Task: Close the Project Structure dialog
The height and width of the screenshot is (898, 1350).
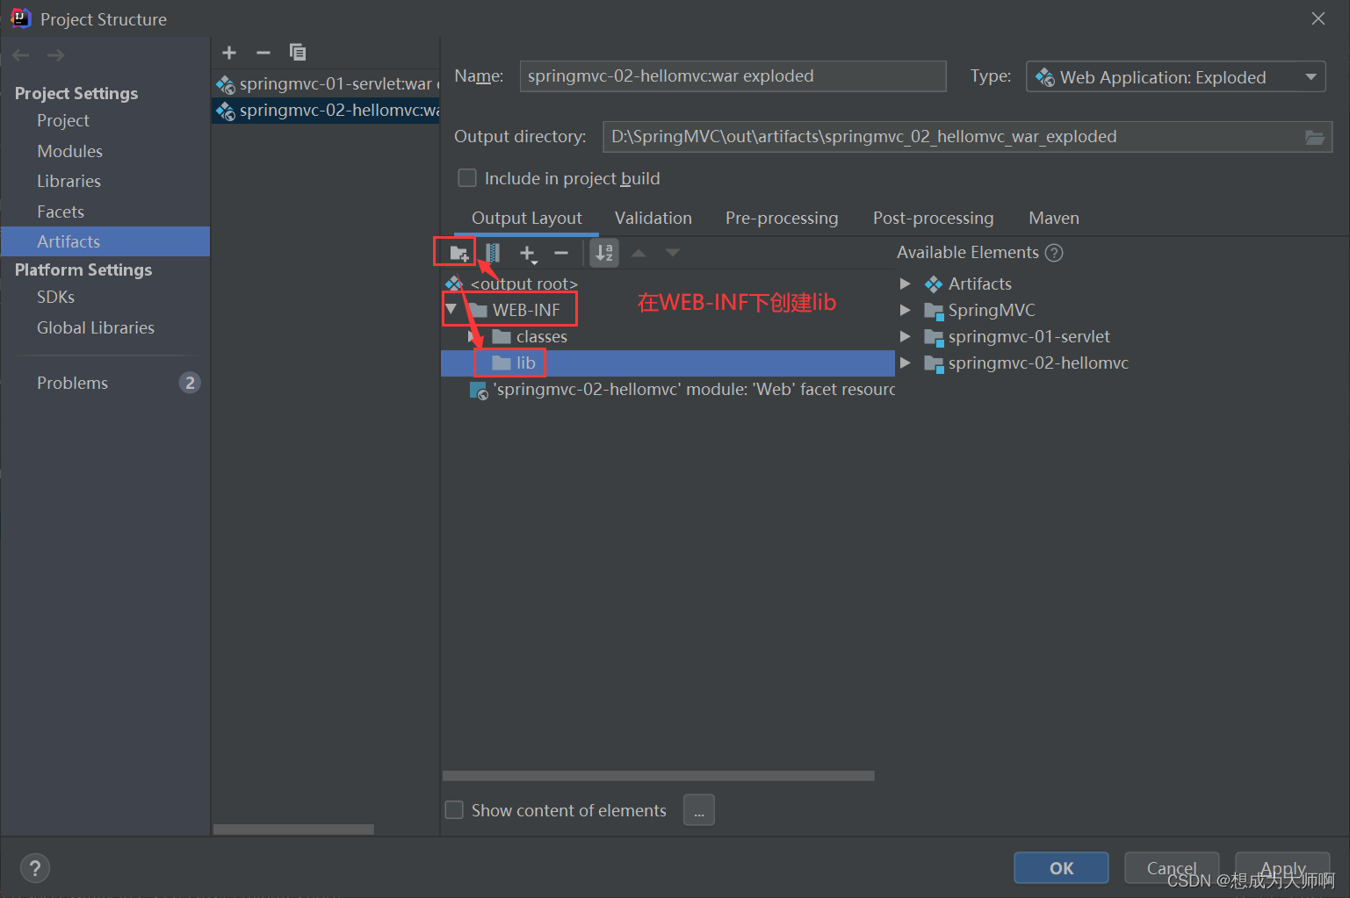Action: pos(1318,18)
